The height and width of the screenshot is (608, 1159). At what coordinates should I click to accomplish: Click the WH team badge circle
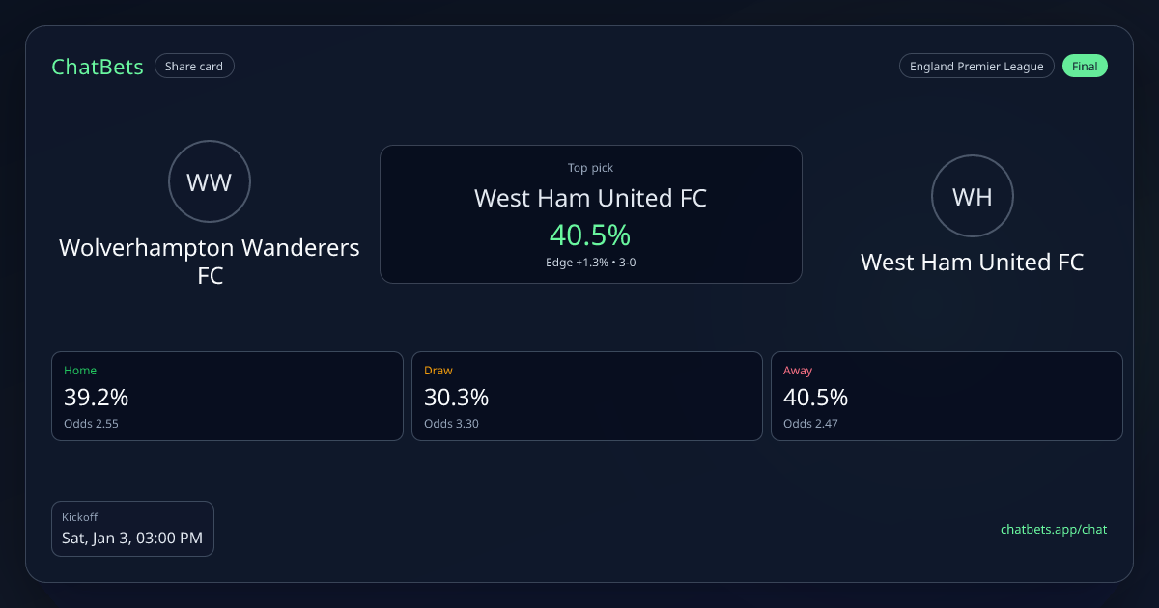(972, 196)
